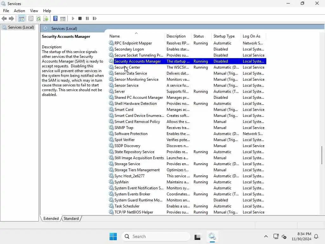Select Storage Tiers Management service

187,170
